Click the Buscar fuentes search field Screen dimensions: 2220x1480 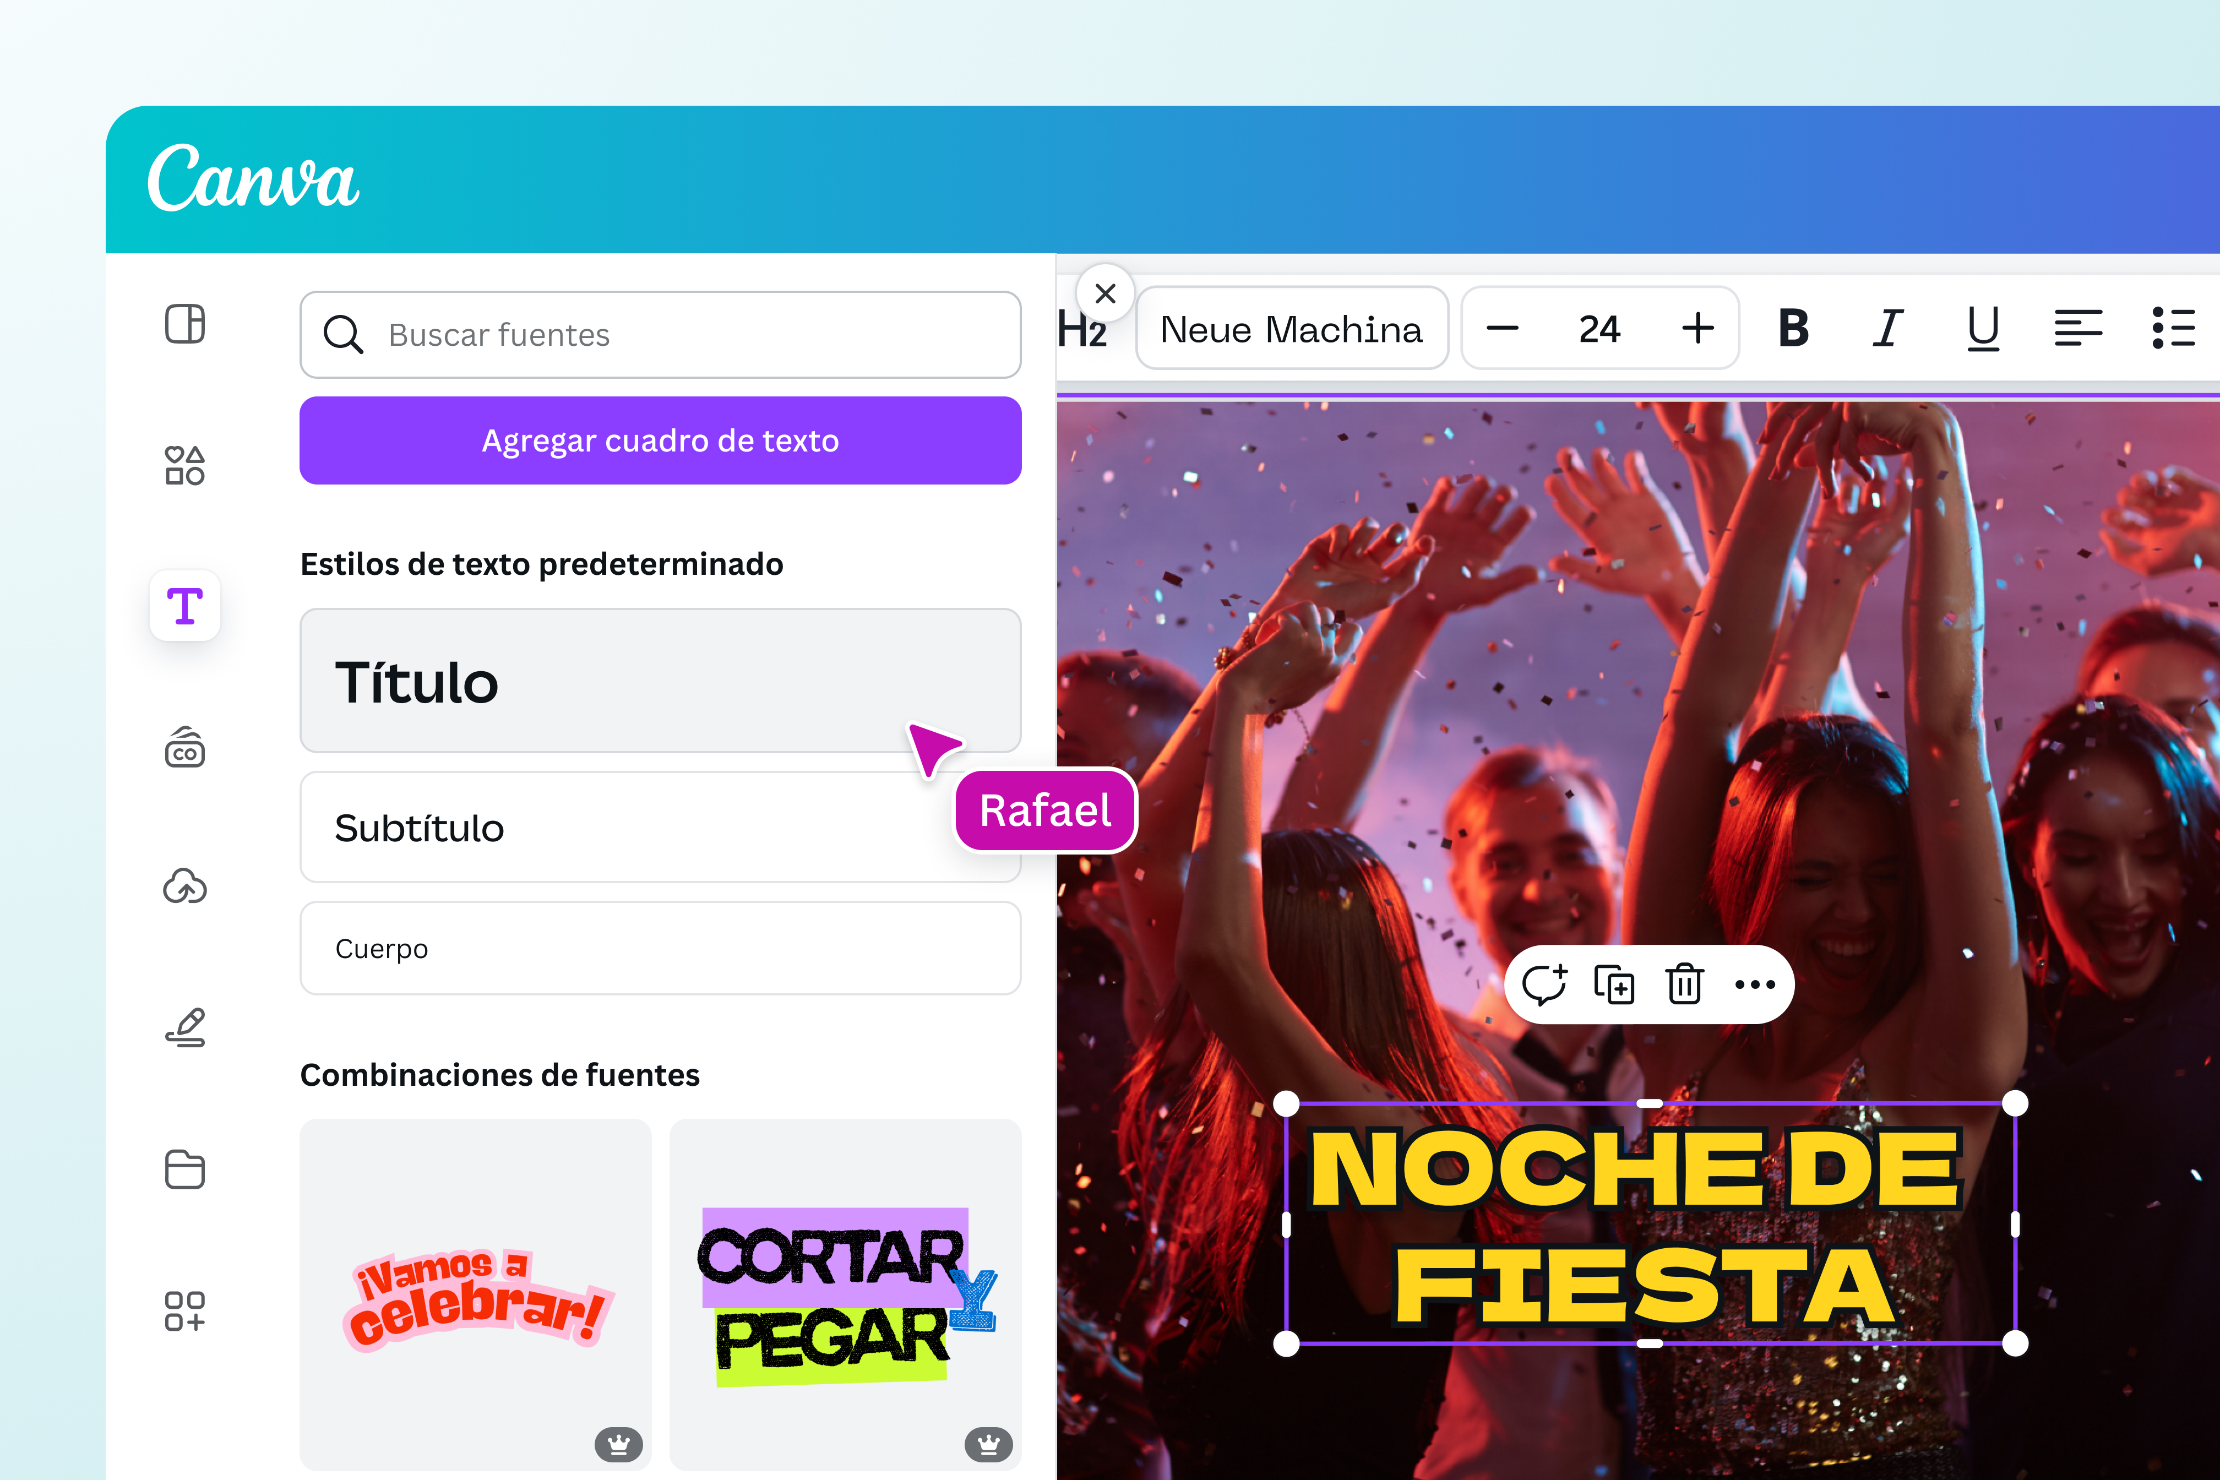click(661, 335)
